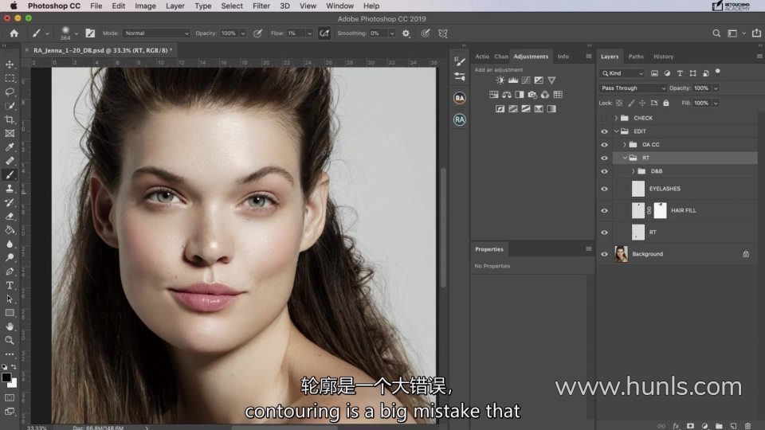This screenshot has width=765, height=430.
Task: Select the Lasso tool
Action: [x=10, y=92]
